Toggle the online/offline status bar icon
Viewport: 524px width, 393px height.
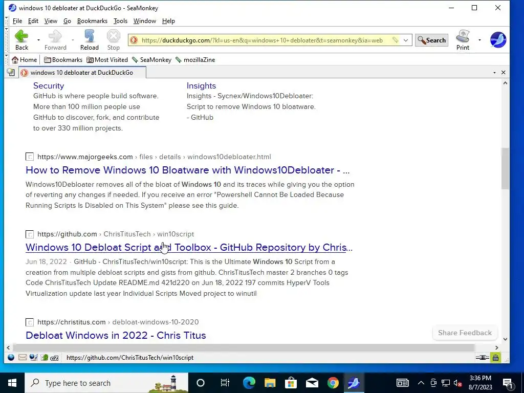[x=482, y=358]
